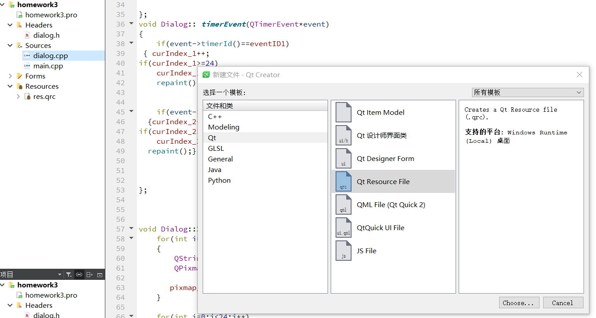Select the Sources tree node
This screenshot has height=318, width=596.
pos(38,46)
